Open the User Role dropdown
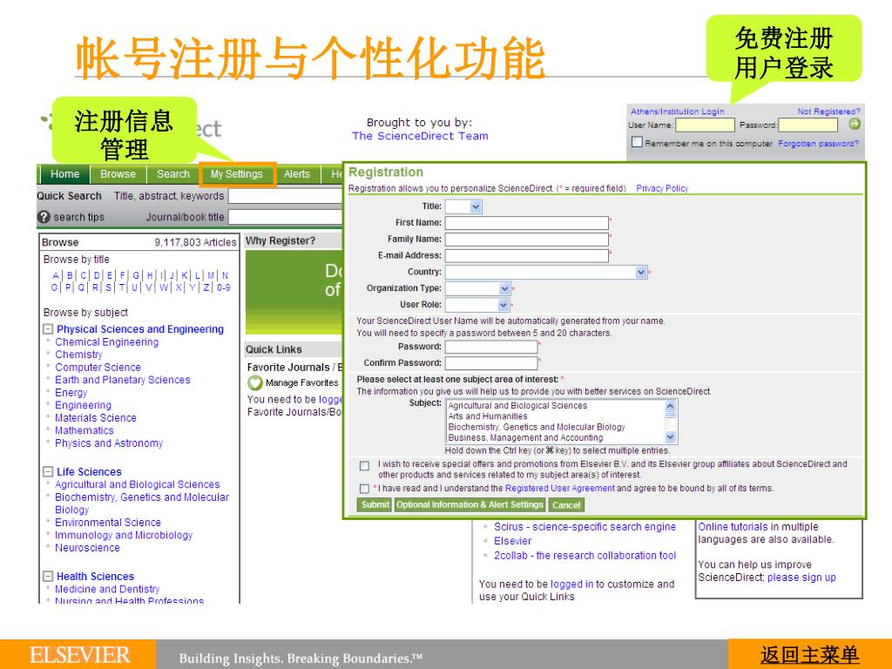Viewport: 892px width, 669px height. click(x=477, y=305)
